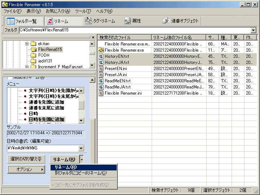The height and width of the screenshot is (195, 260).
Task: Open the フォルダ path dropdown
Action: [x=253, y=30]
